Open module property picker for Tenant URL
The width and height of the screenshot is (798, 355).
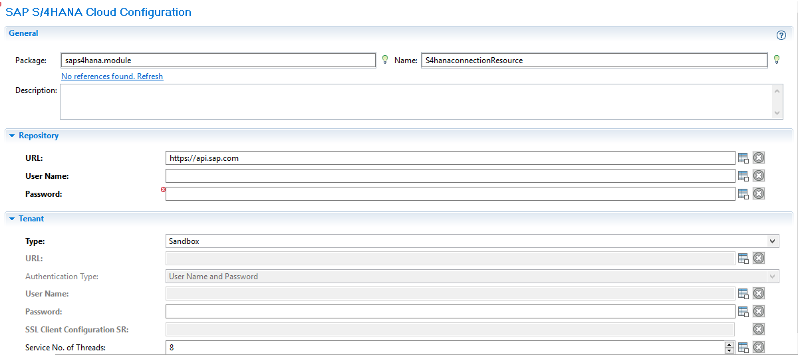point(743,258)
